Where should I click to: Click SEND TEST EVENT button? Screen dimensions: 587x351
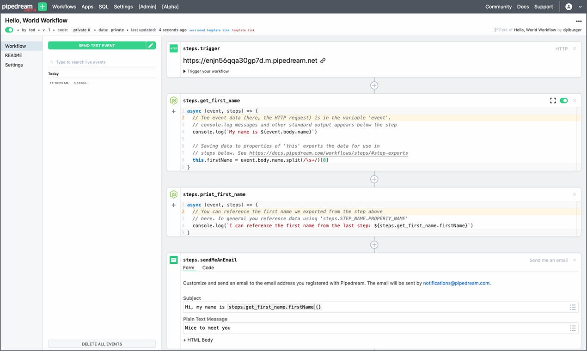97,46
